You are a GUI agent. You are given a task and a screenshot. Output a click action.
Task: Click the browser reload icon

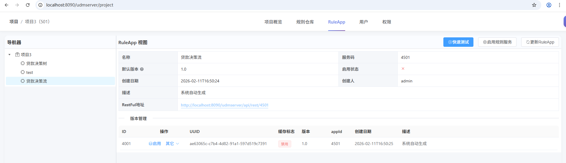pyautogui.click(x=28, y=5)
